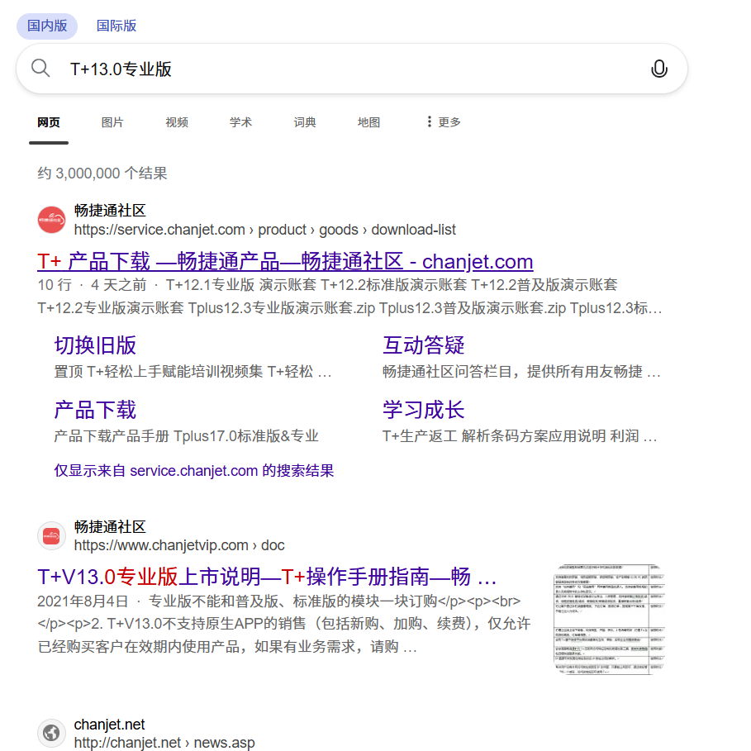The image size is (751, 751).
Task: Open the 更多 vertical dots menu icon
Action: [427, 121]
